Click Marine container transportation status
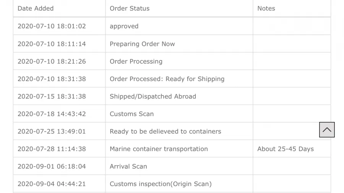Image resolution: width=344 pixels, height=193 pixels. (x=159, y=149)
